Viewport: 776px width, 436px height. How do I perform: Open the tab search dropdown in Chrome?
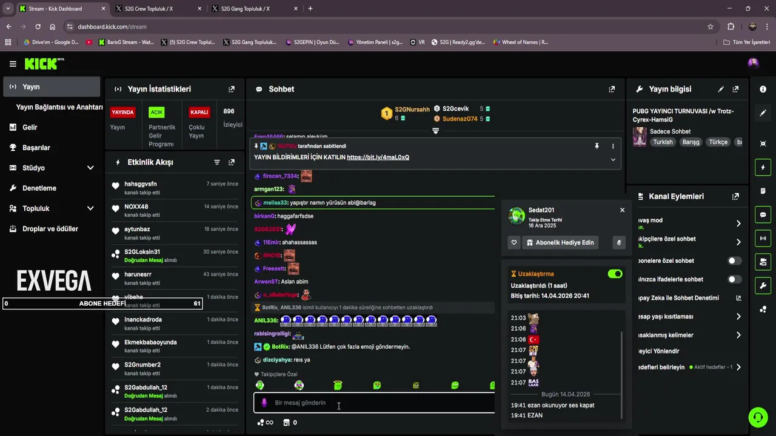[8, 8]
